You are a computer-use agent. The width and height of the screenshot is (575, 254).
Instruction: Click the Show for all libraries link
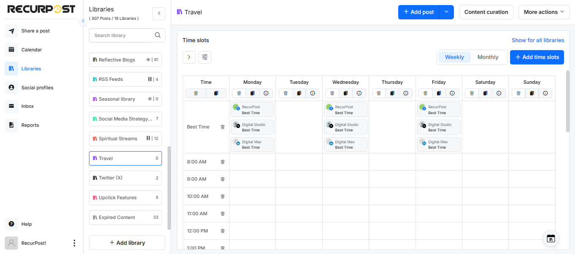click(538, 40)
